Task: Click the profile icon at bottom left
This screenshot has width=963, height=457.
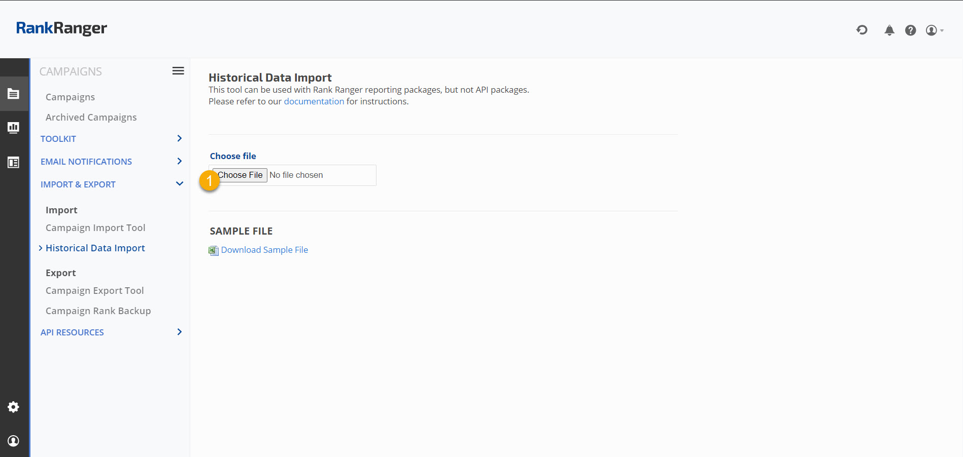Action: click(x=14, y=441)
